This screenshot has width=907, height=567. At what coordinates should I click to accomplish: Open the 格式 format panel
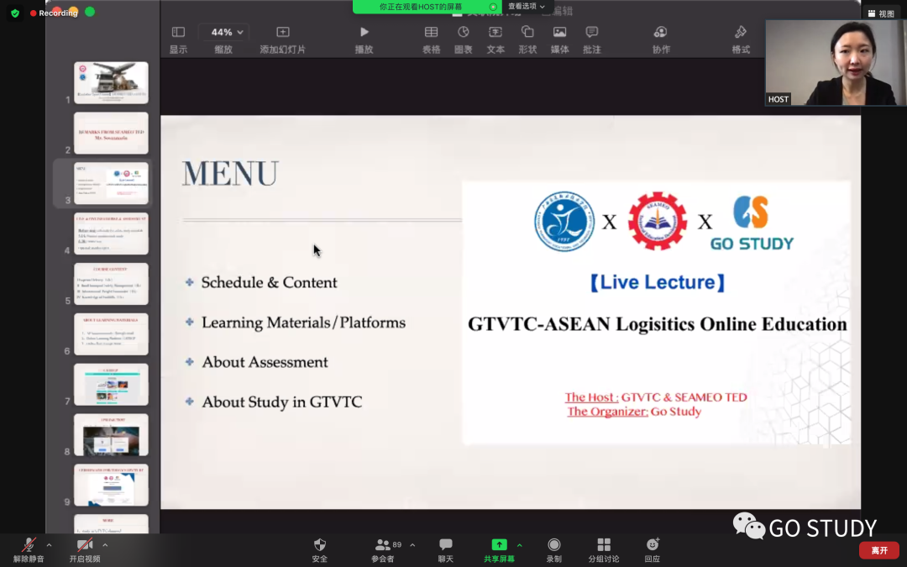click(x=741, y=39)
